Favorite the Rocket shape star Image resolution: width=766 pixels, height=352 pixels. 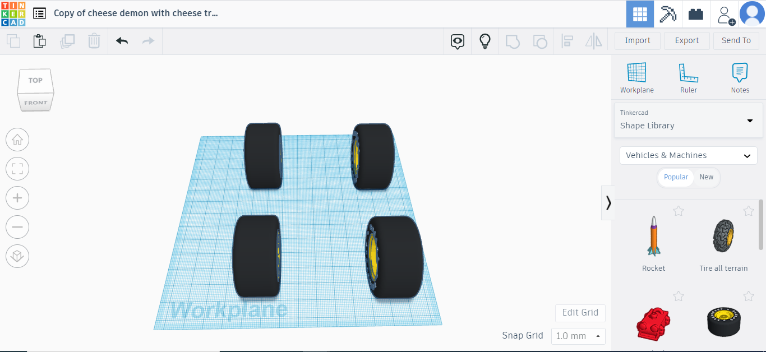(679, 211)
